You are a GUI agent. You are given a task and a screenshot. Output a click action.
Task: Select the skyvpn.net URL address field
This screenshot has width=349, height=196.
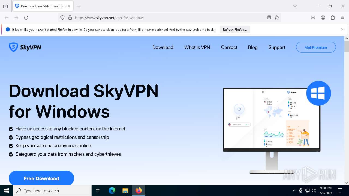click(169, 18)
